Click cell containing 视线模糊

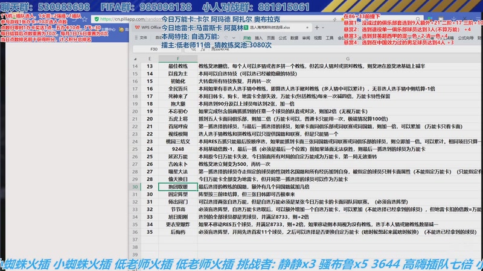coord(178,134)
